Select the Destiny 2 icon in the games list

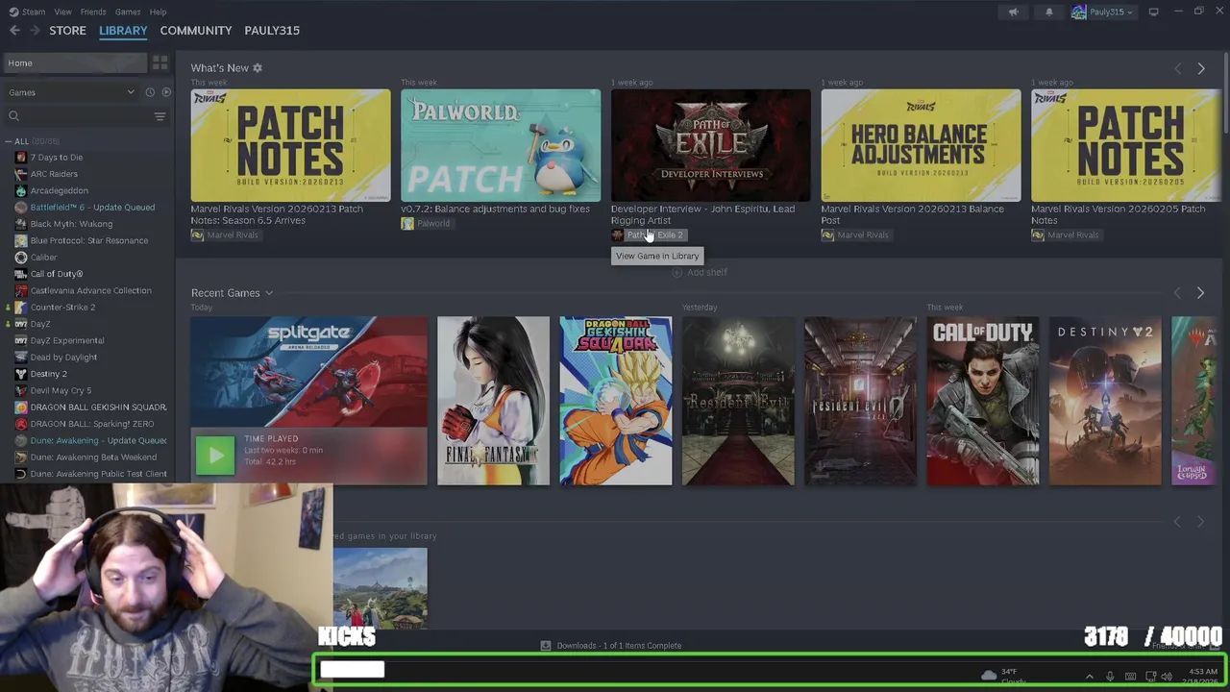click(21, 374)
